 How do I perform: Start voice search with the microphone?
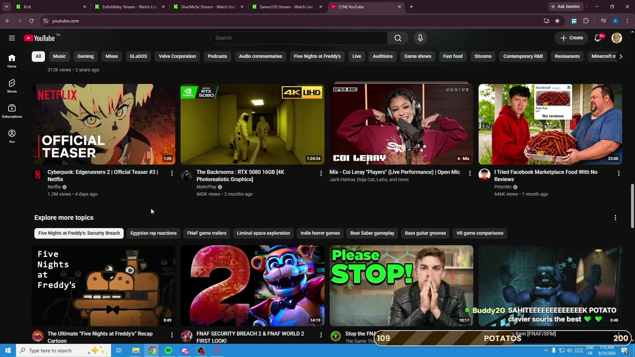420,38
